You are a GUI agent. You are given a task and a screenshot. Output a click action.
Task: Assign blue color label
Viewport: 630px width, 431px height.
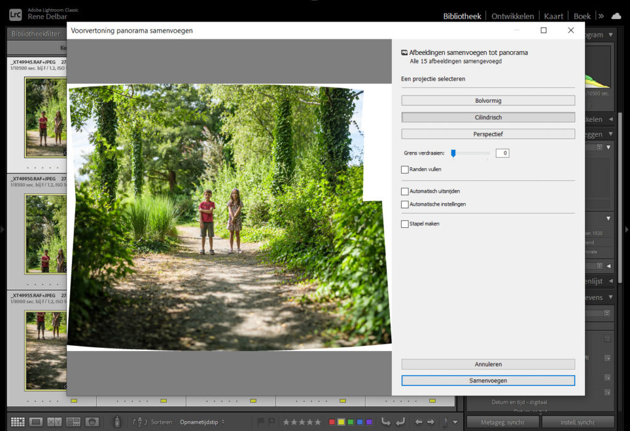click(360, 422)
